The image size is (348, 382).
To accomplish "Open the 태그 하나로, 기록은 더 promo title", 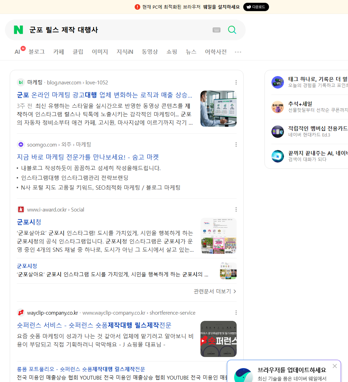I will click(x=318, y=79).
